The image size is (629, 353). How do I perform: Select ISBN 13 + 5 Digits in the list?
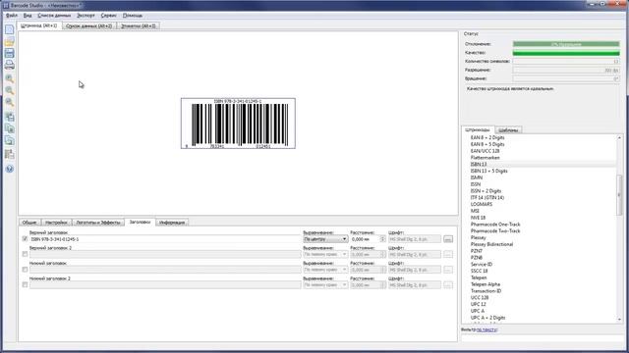[x=488, y=171]
